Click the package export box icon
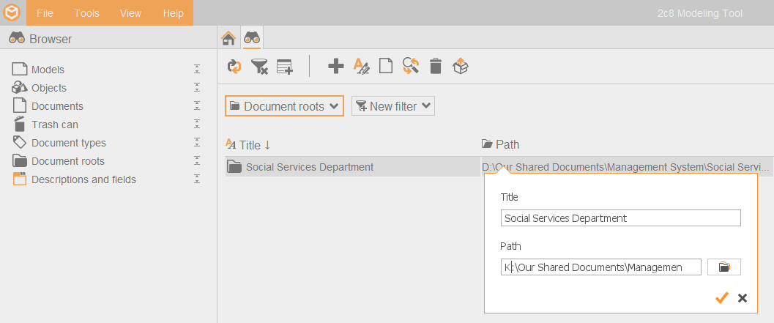The height and width of the screenshot is (323, 774). click(x=460, y=66)
